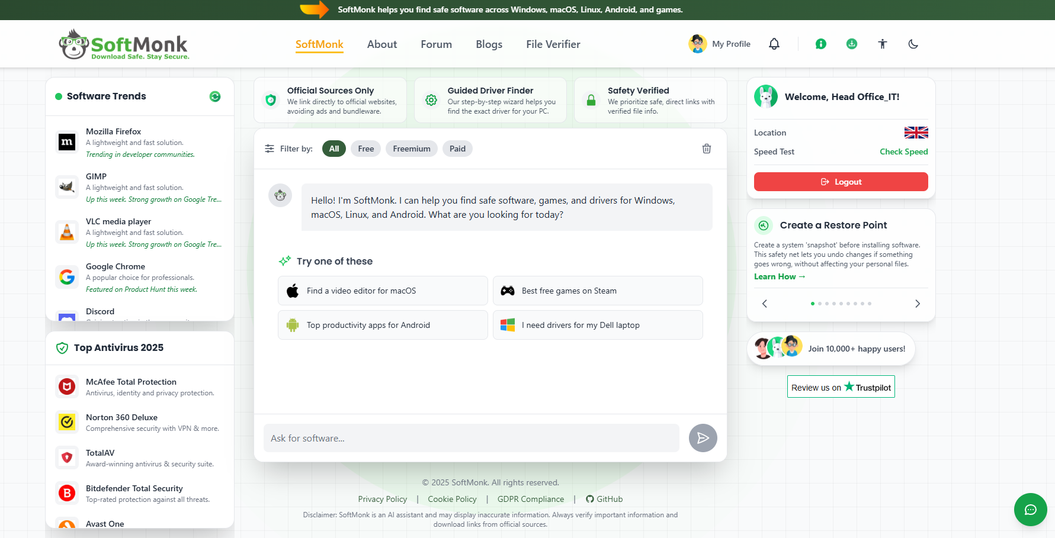This screenshot has width=1055, height=538.
Task: Go back in carousel with left chevron
Action: tap(764, 303)
